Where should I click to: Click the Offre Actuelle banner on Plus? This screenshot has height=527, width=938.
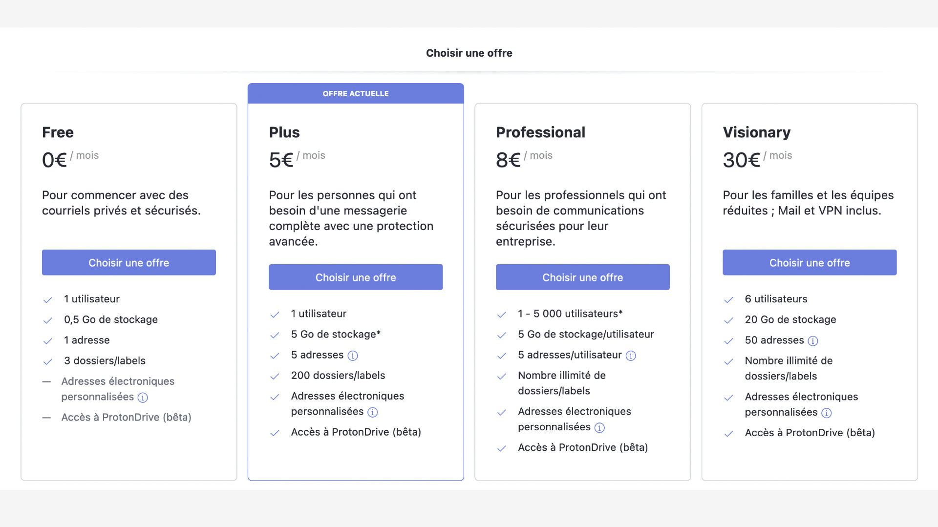356,93
